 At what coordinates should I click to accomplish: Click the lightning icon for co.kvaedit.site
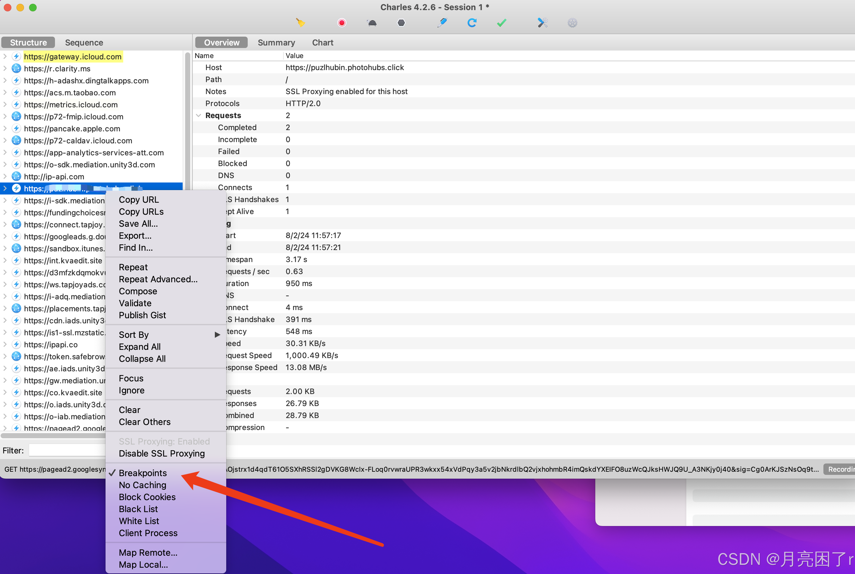click(x=16, y=392)
